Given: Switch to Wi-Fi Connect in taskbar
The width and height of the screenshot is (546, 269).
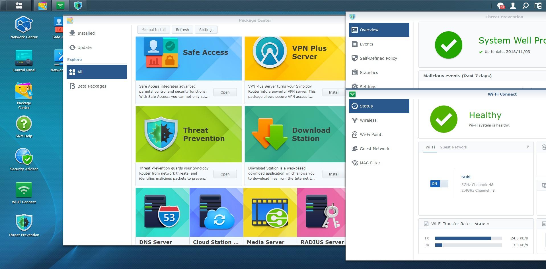Looking at the screenshot, I should click(60, 5).
